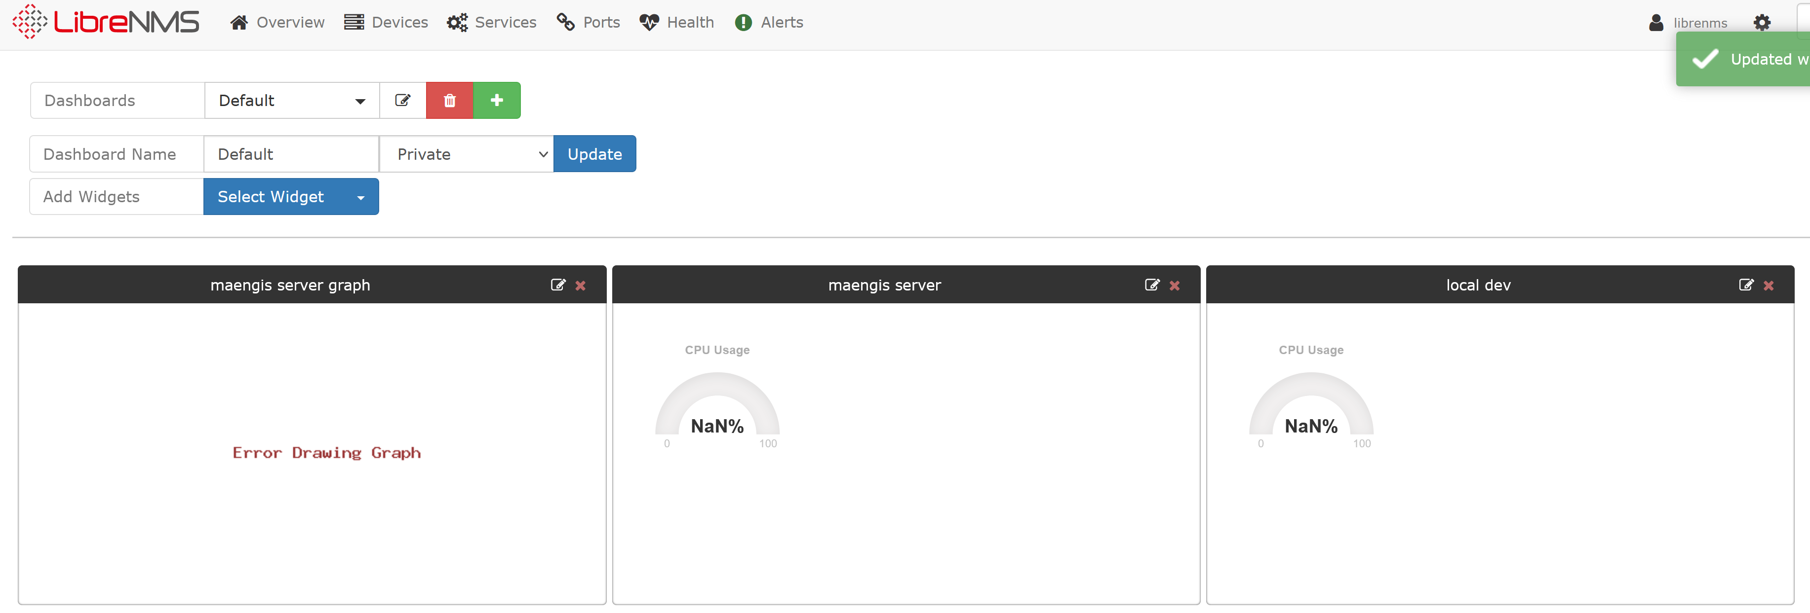Remove the local dev widget

[x=1769, y=285]
